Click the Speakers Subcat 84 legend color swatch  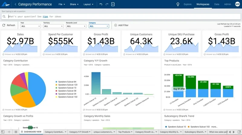(x=56, y=82)
